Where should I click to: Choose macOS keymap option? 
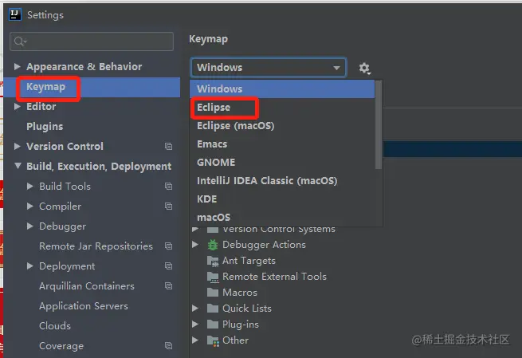pos(282,217)
